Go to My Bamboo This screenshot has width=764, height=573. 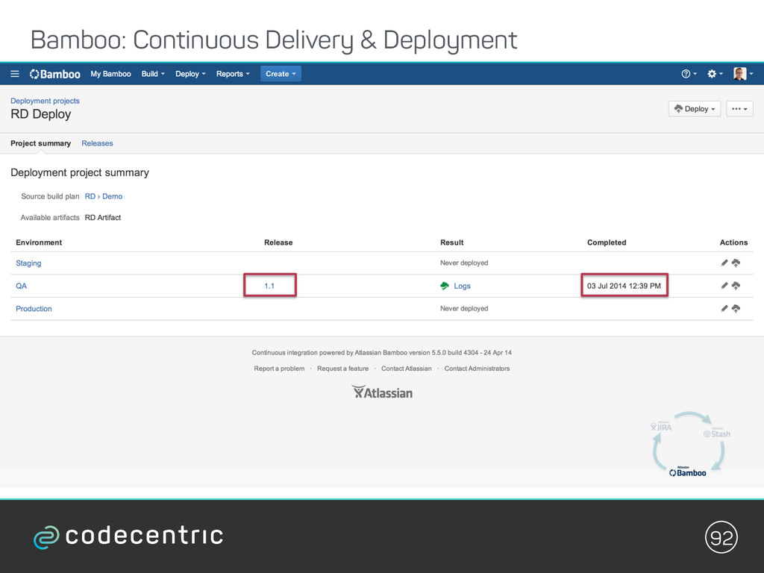tap(110, 74)
